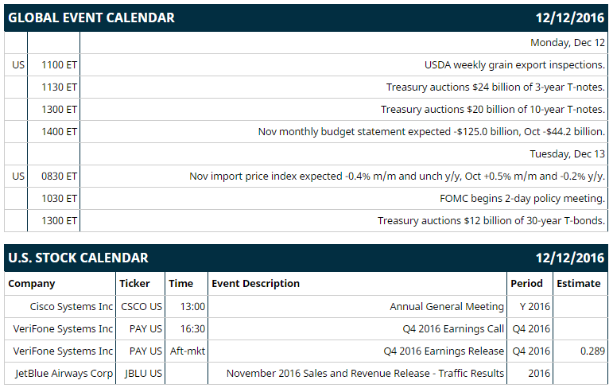Select the Time column header
The image size is (613, 388).
180,284
